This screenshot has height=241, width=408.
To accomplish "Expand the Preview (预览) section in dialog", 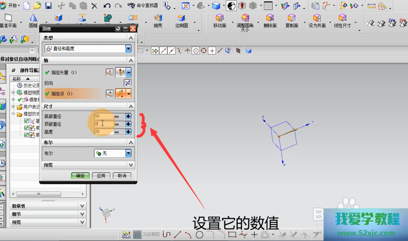I will (131, 165).
